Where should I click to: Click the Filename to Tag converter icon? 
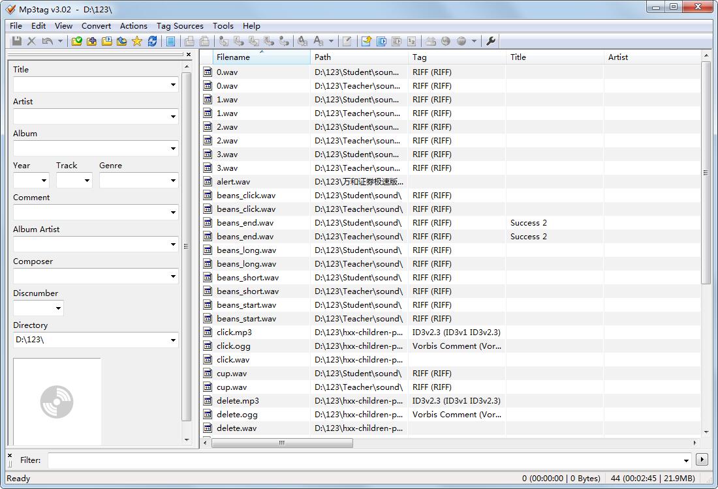[x=238, y=41]
